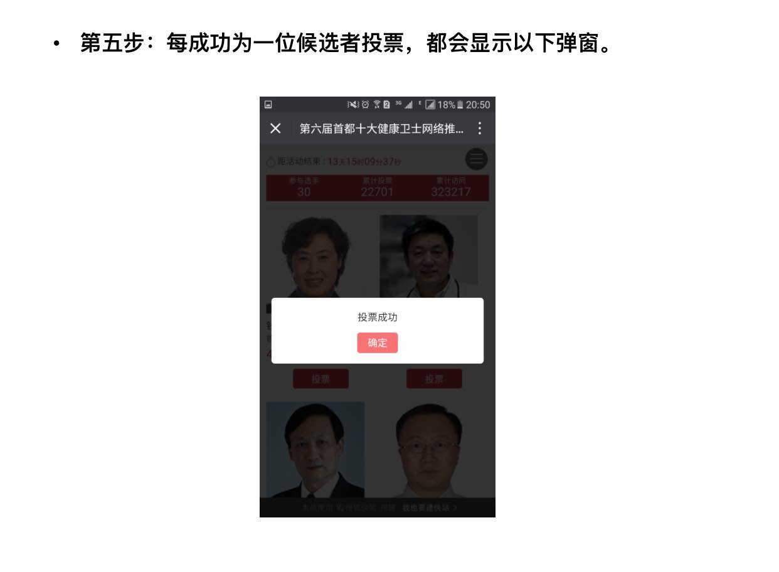This screenshot has width=779, height=572.
Task: Tap the picture notification icon in status bar
Action: (268, 104)
